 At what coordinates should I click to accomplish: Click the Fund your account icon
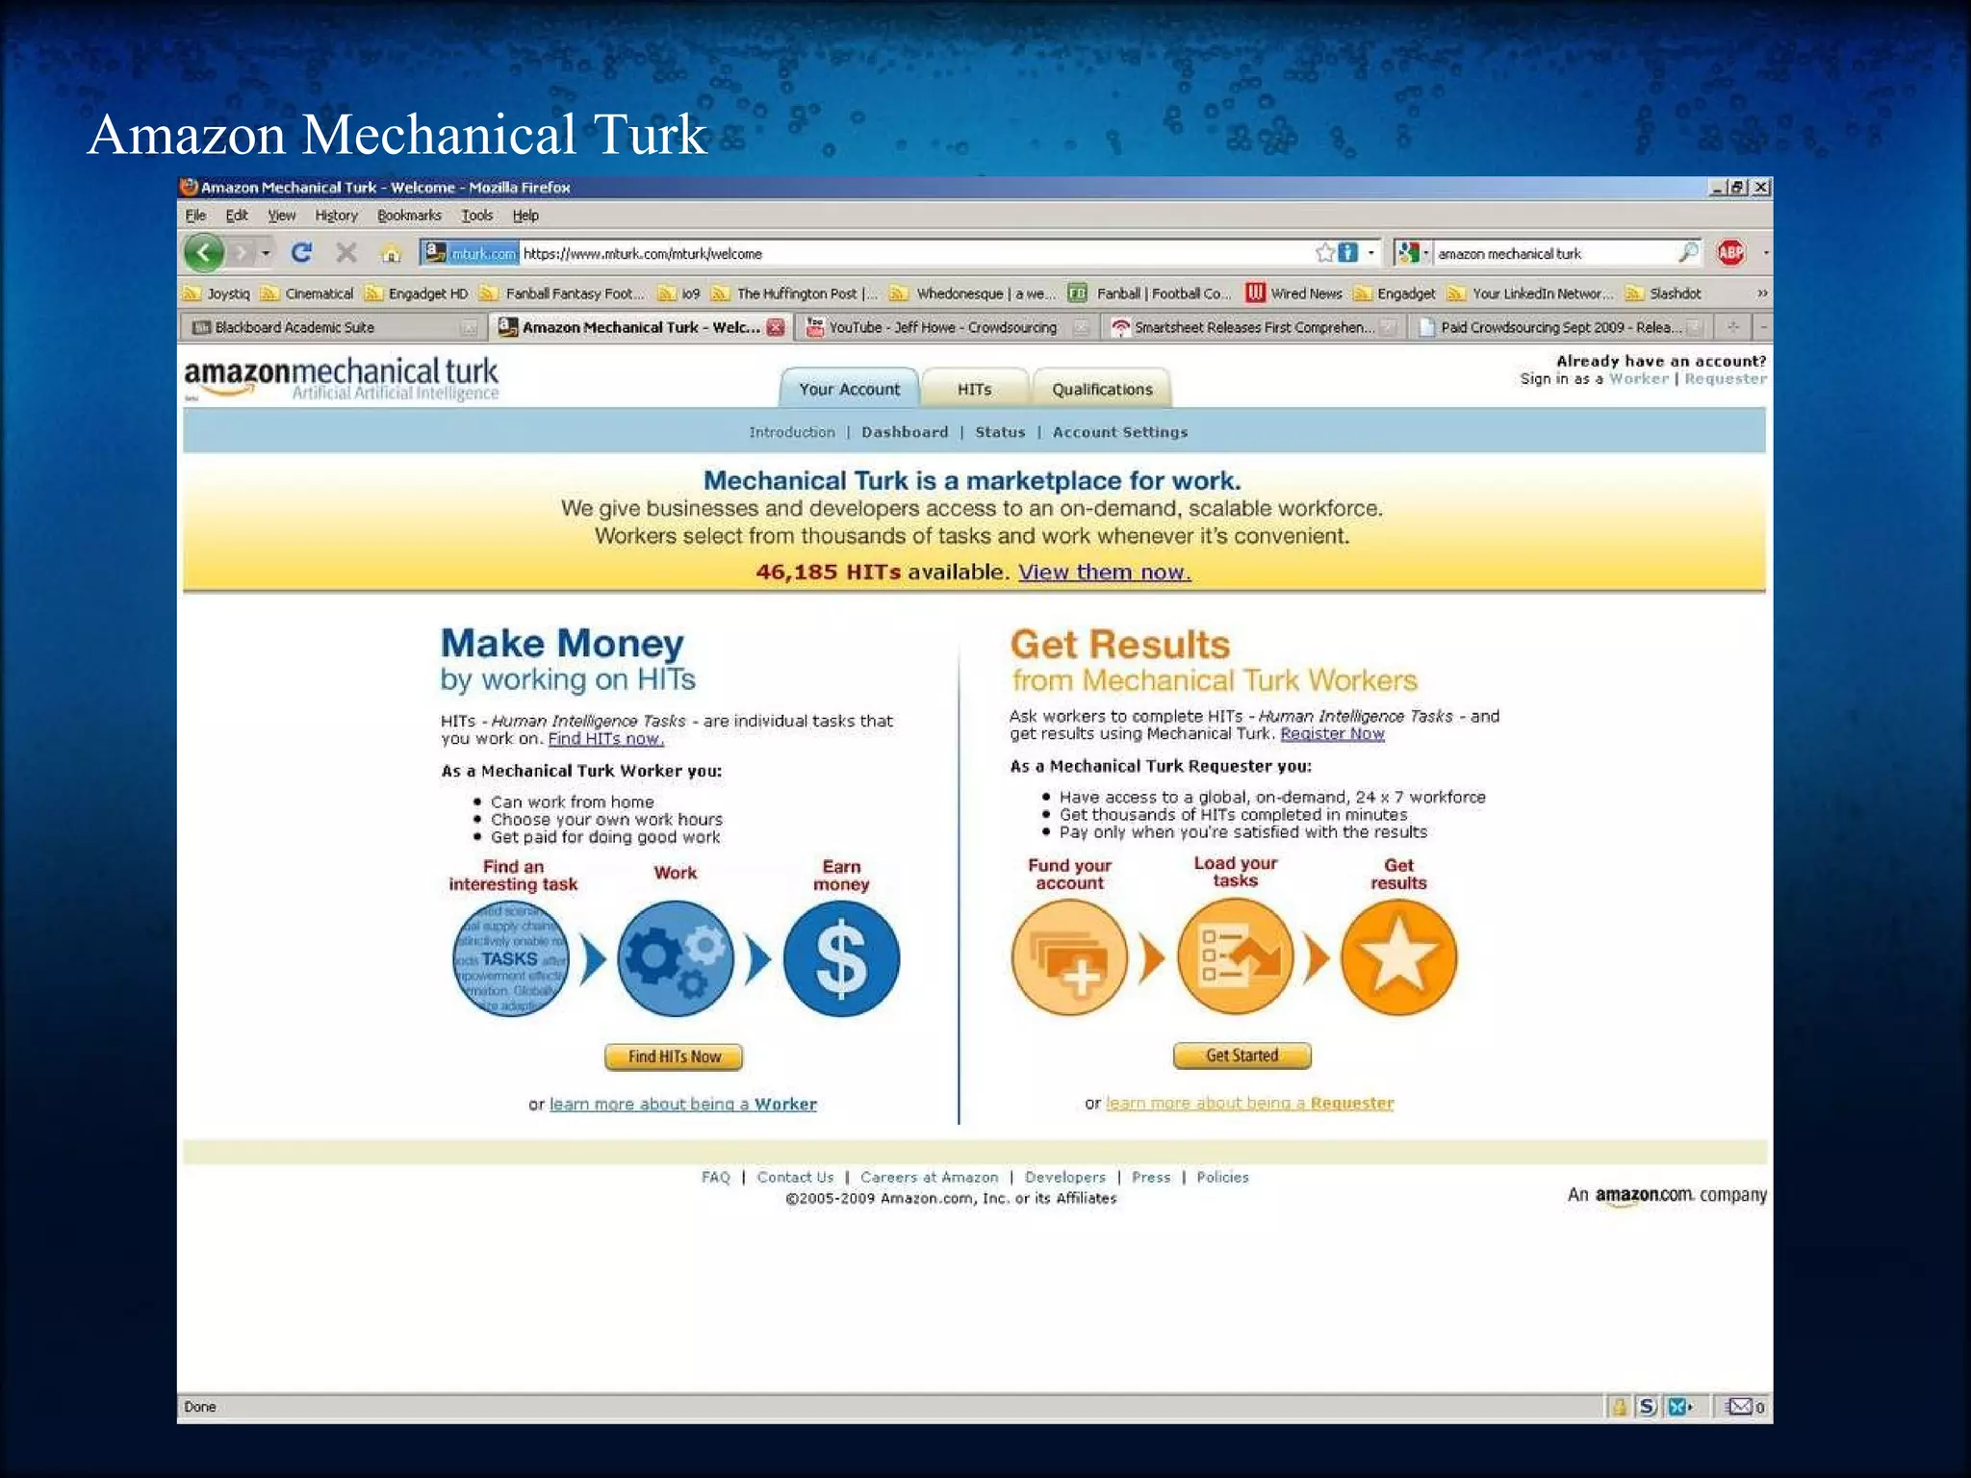(1069, 957)
